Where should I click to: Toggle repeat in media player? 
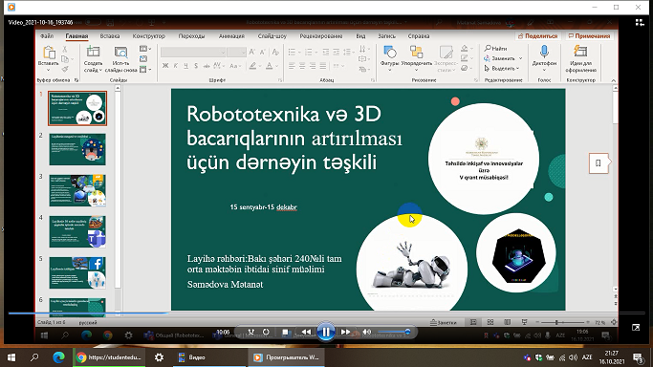click(x=266, y=332)
